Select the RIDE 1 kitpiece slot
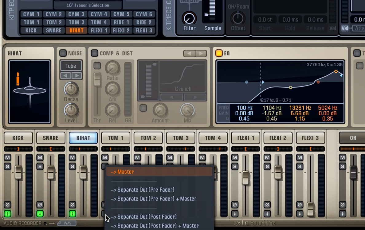 pos(121,22)
